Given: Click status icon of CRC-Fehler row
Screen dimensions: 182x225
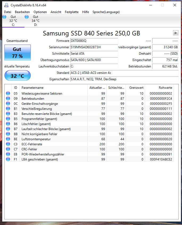Looking at the screenshot, I should click(8, 149).
